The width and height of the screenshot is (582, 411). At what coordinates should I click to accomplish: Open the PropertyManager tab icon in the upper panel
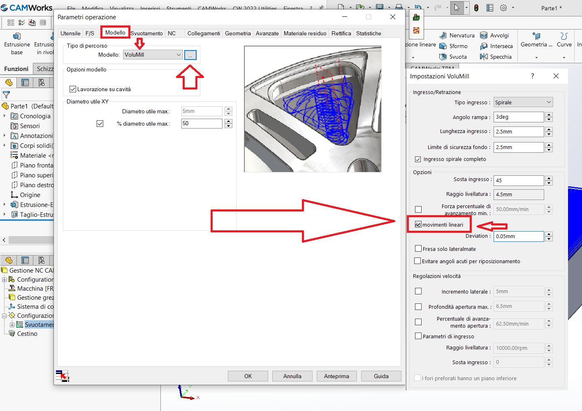click(x=25, y=83)
